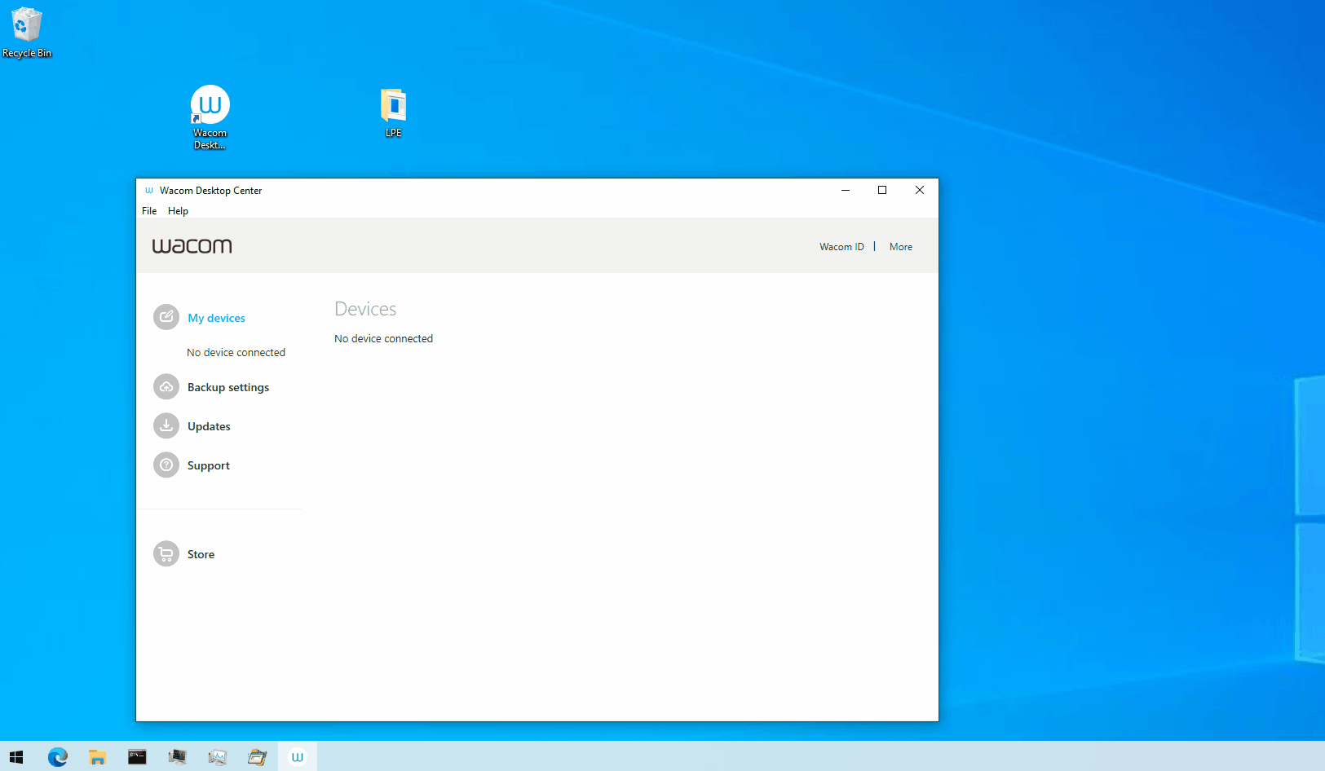This screenshot has width=1325, height=771.
Task: Open the Help menu
Action: 178,210
